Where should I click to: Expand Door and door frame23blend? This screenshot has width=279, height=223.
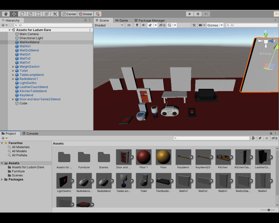point(13,99)
